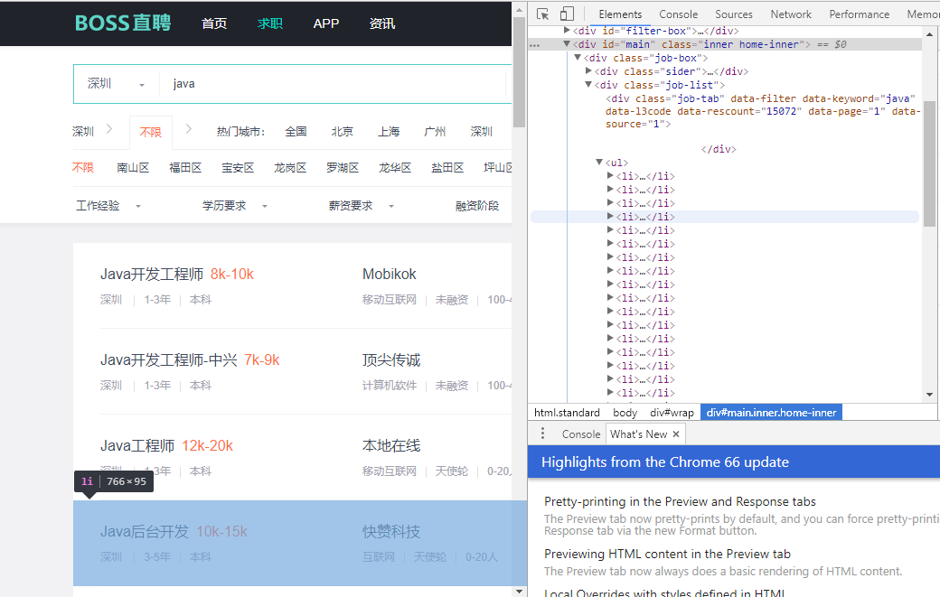This screenshot has height=597, width=940.
Task: Open the Performance tab
Action: click(859, 14)
